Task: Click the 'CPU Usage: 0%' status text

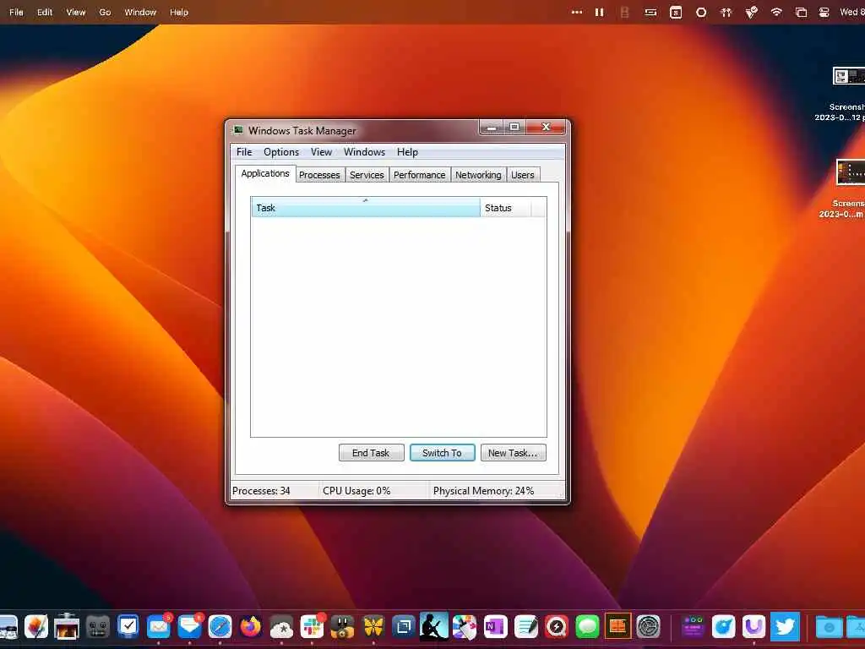Action: [x=356, y=491]
